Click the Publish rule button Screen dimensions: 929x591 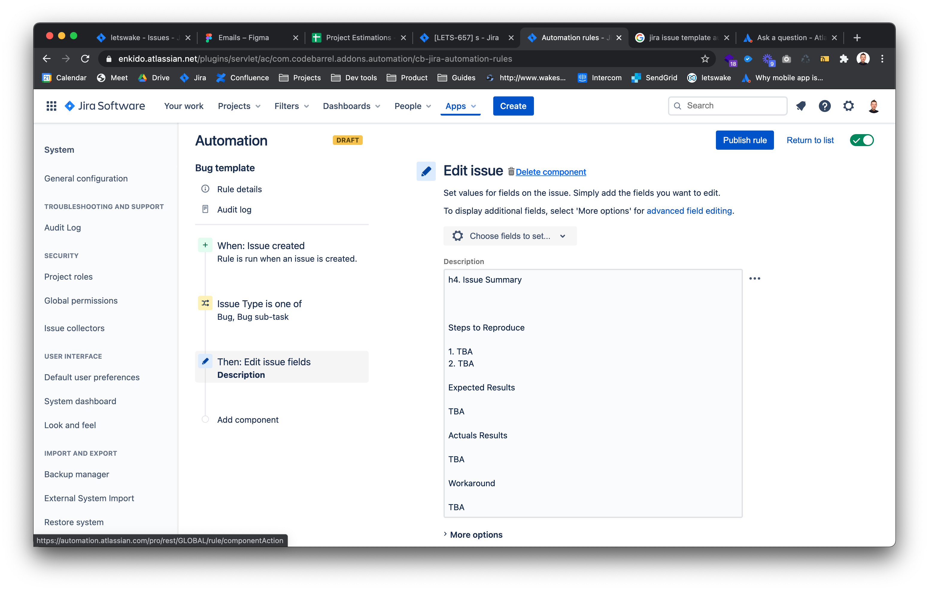(745, 140)
